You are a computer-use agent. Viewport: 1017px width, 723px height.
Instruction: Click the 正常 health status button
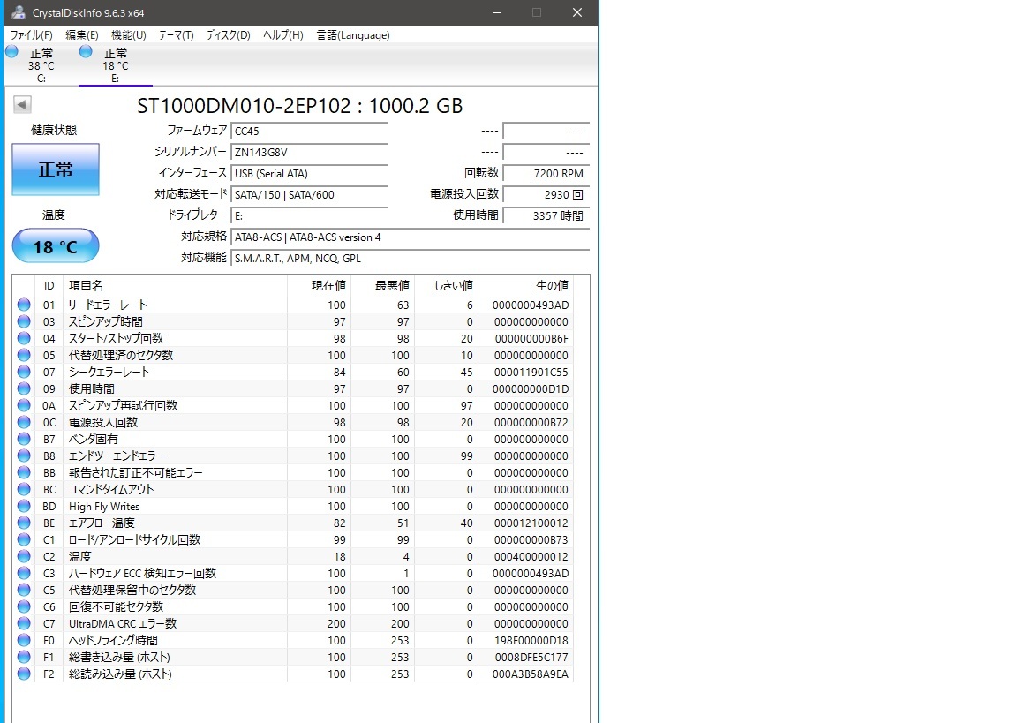click(55, 169)
